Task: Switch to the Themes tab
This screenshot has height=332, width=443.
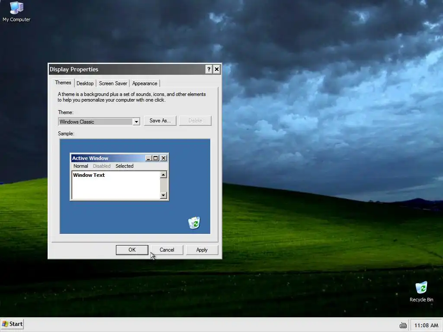Action: click(63, 83)
